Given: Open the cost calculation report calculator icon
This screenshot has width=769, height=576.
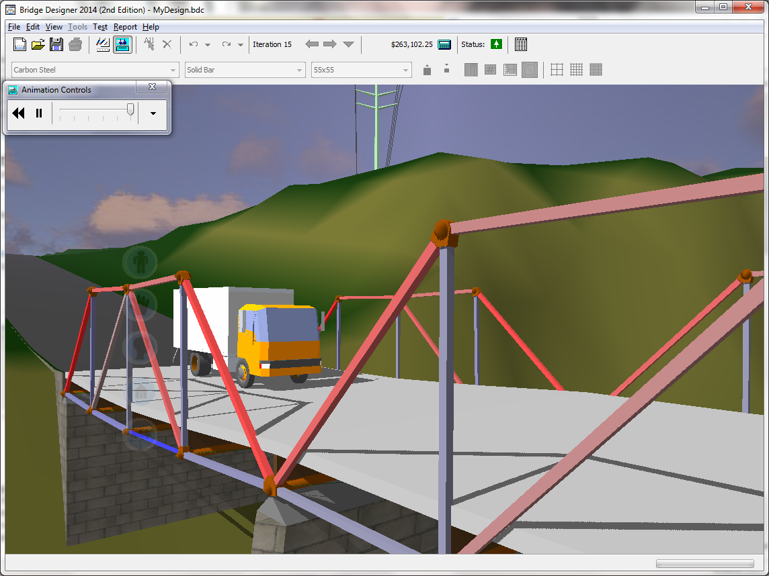Looking at the screenshot, I should tap(444, 44).
